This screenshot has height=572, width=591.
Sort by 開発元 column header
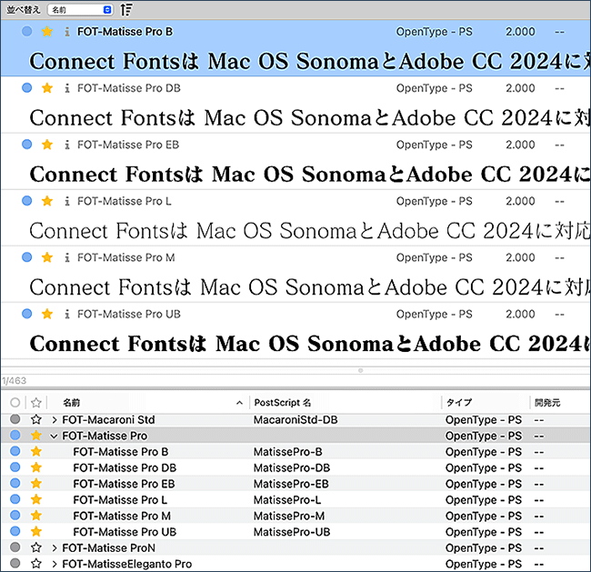pyautogui.click(x=547, y=403)
